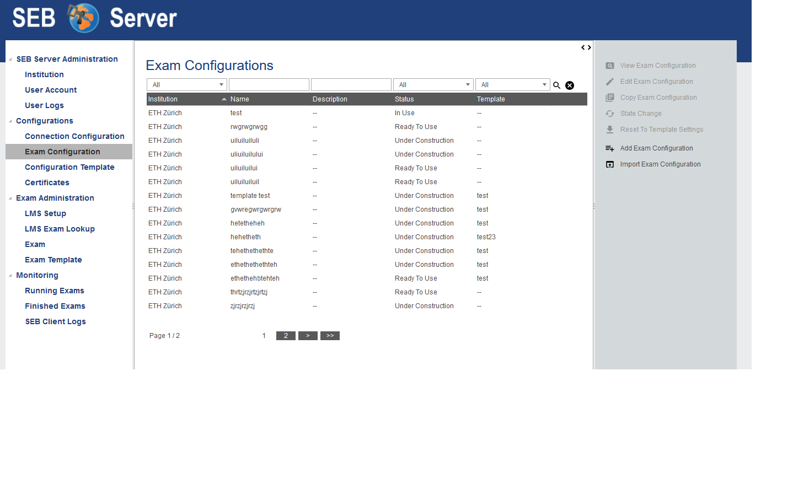The image size is (793, 478).
Task: Click the Add Exam Configuration icon
Action: coord(609,148)
